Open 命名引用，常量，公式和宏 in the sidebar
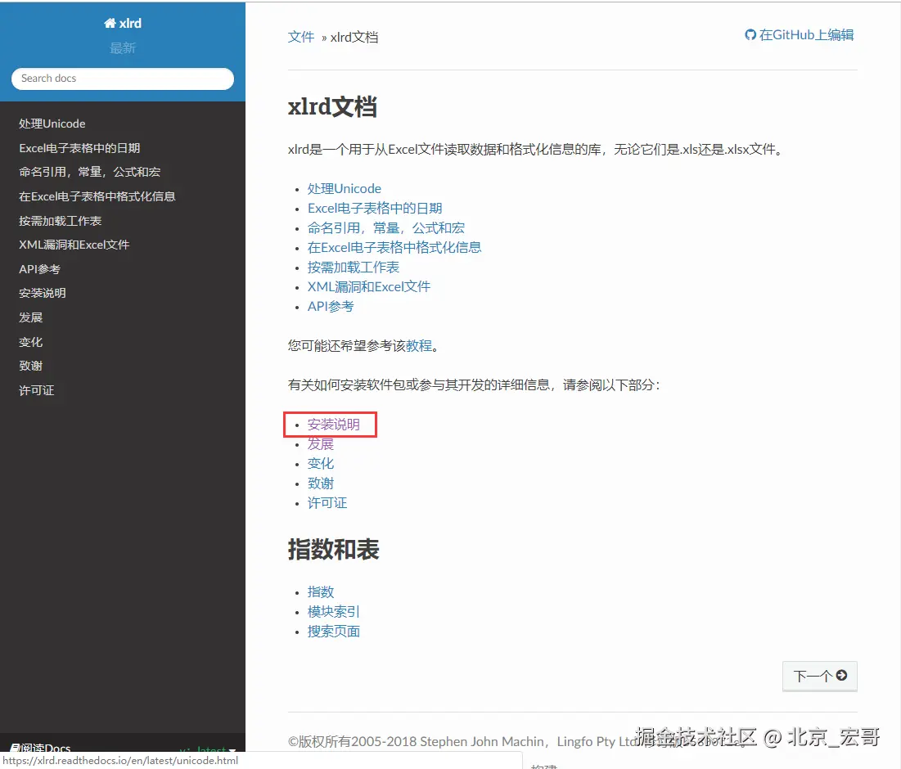 [90, 173]
